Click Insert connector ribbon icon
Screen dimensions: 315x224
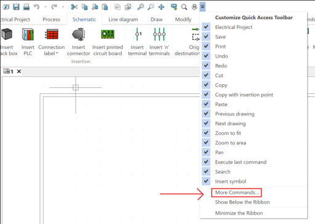point(78,42)
